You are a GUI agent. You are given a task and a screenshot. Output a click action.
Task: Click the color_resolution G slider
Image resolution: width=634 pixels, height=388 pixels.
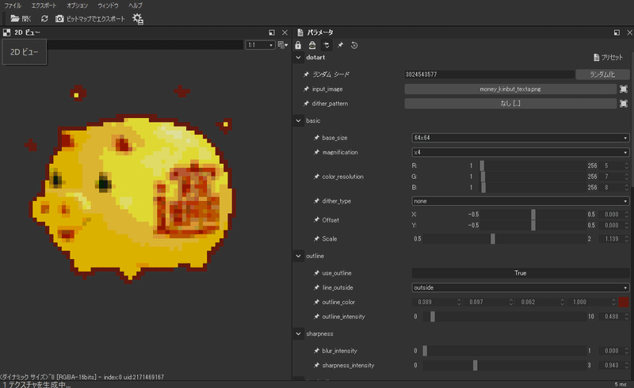(532, 177)
